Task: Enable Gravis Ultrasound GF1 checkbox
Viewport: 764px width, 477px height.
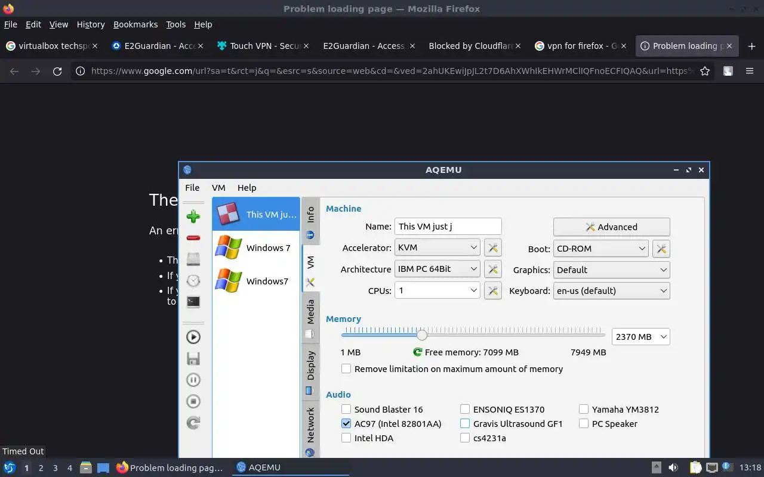Action: pos(465,423)
